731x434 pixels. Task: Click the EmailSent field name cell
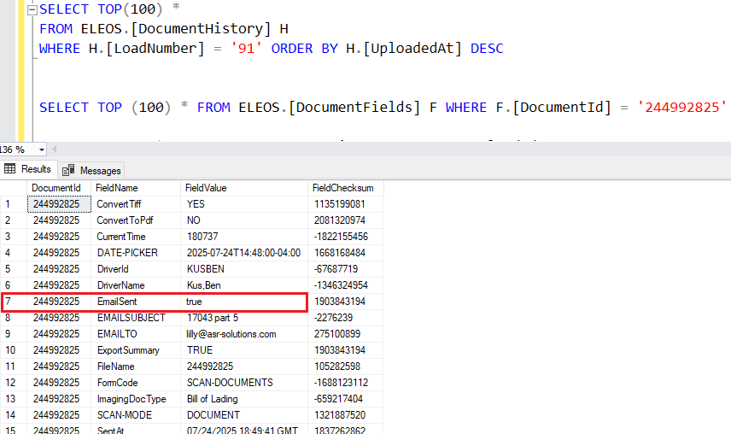click(136, 302)
